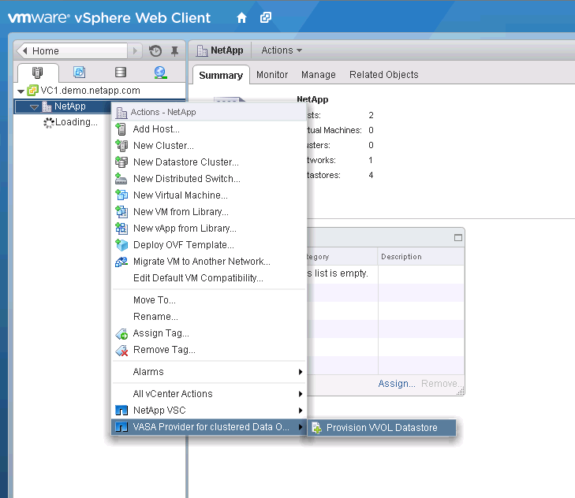Image resolution: width=575 pixels, height=498 pixels.
Task: Expand the Alarms submenu
Action: click(209, 372)
